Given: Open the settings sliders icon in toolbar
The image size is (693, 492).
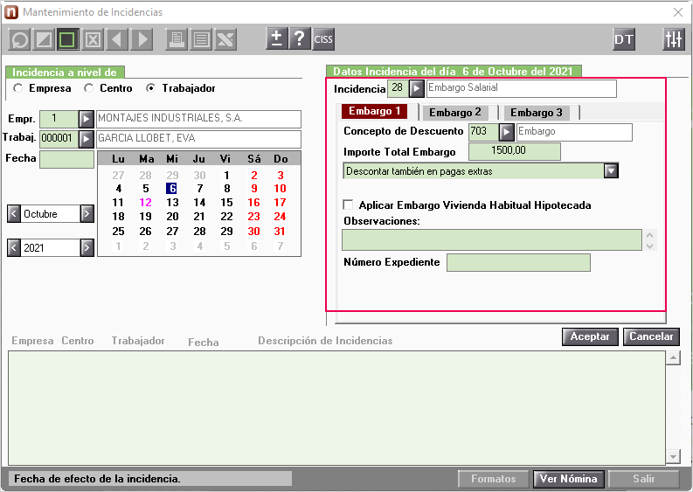Looking at the screenshot, I should pyautogui.click(x=674, y=39).
